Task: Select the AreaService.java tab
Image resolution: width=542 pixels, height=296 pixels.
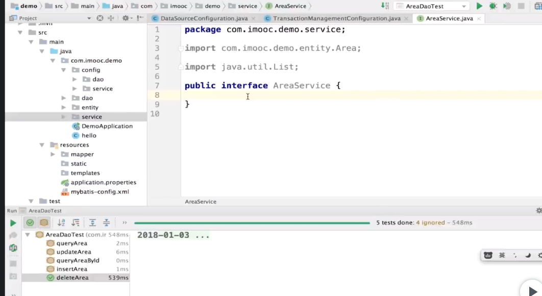Action: 449,18
